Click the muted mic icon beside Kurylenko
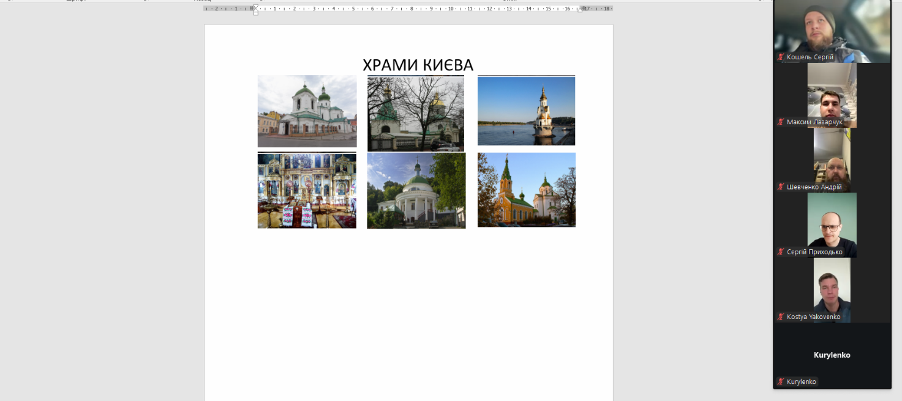The width and height of the screenshot is (902, 401). [x=781, y=381]
